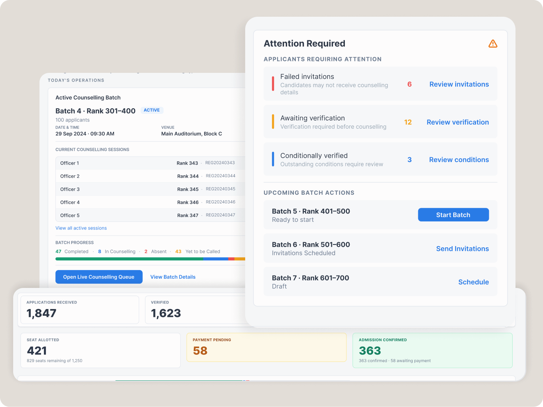Schedule Batch 7 draft
The image size is (543, 407).
(473, 282)
